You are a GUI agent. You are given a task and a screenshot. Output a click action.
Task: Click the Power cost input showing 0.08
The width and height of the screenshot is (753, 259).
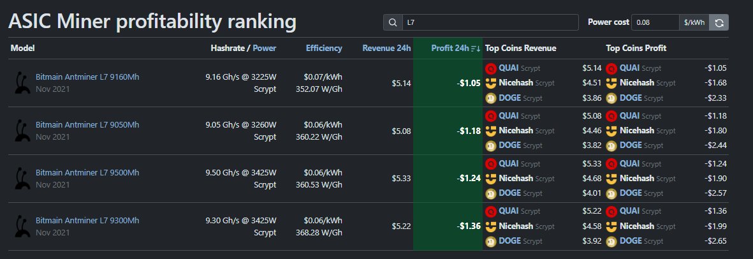[x=655, y=22]
